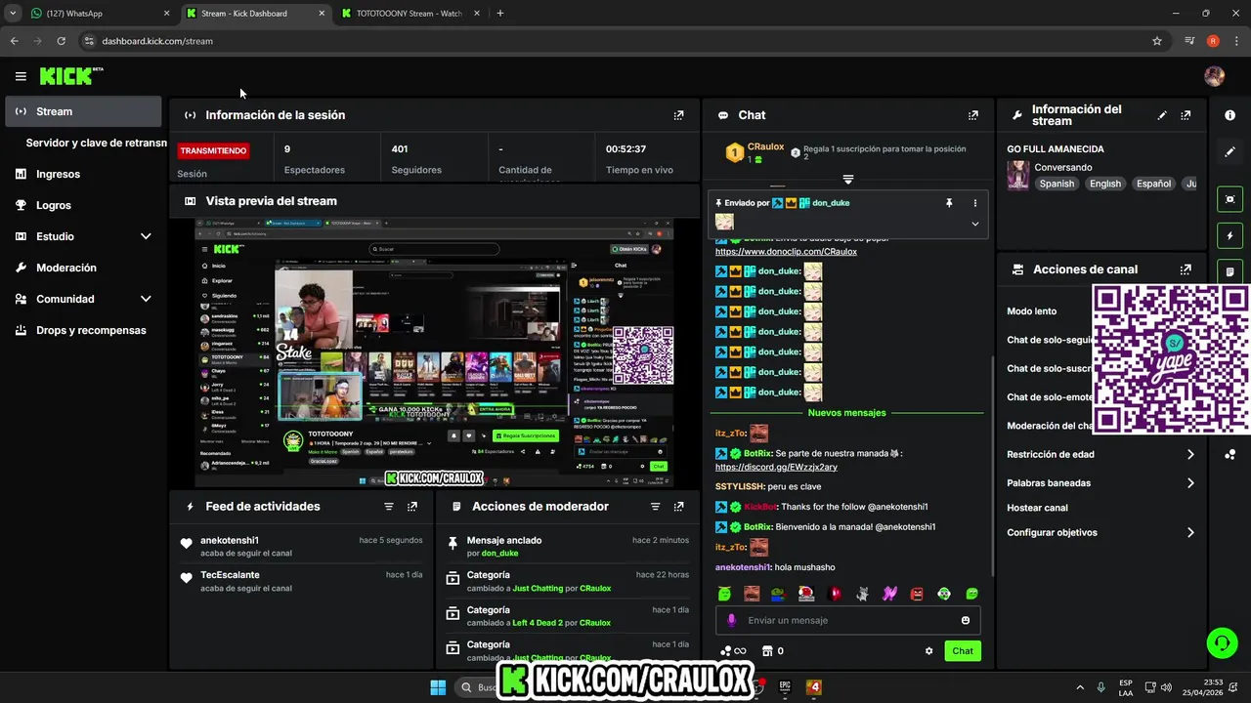This screenshot has width=1251, height=703.
Task: Open the hamburger menu next to Kick logo
Action: click(21, 76)
